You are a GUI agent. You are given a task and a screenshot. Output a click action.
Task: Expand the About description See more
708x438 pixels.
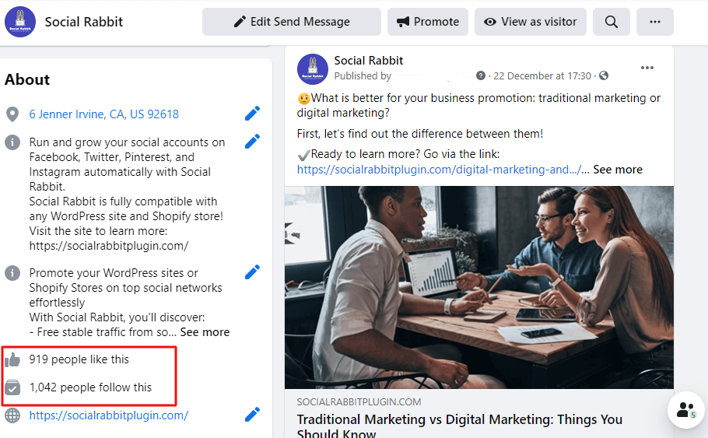[x=205, y=332]
